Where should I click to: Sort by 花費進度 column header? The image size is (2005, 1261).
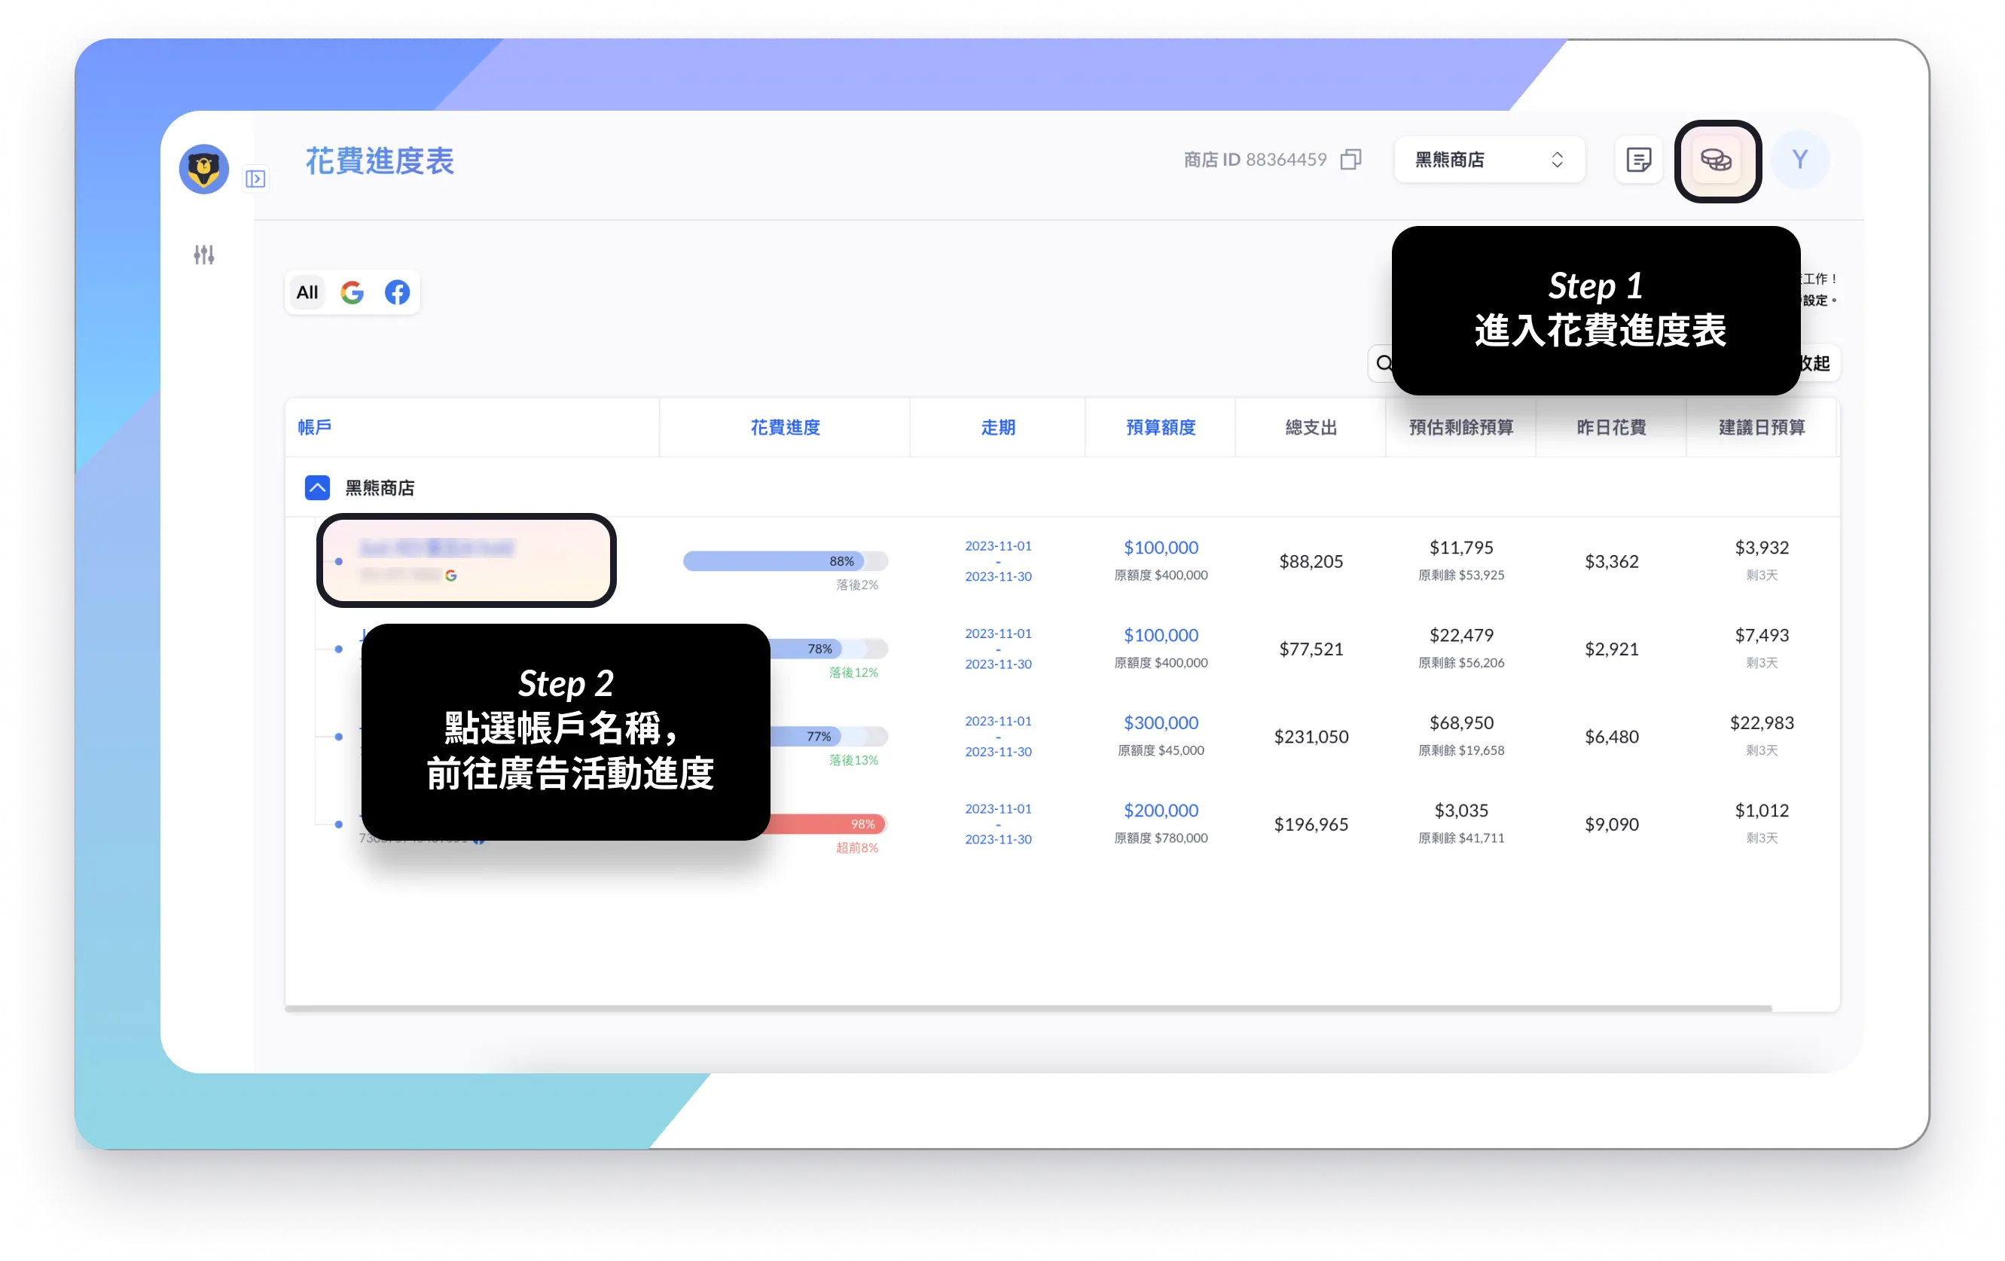coord(784,427)
